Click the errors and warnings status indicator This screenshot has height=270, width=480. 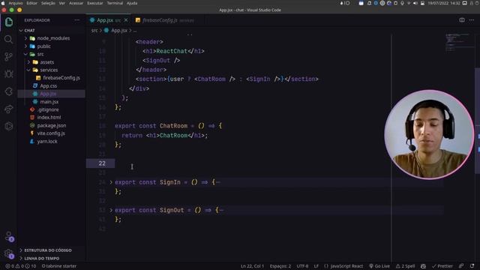click(21, 266)
